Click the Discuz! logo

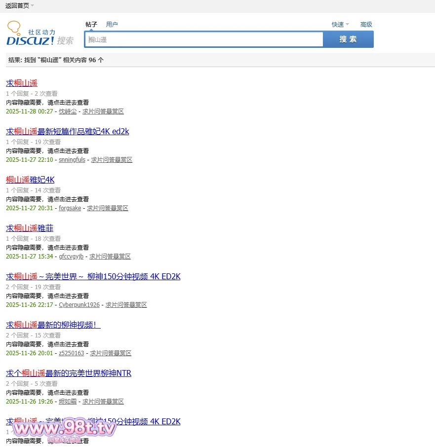[x=31, y=36]
